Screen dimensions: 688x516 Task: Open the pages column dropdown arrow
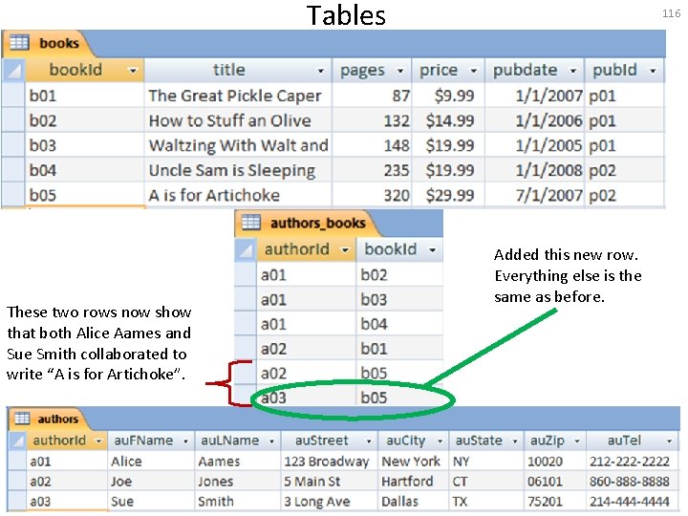point(400,71)
